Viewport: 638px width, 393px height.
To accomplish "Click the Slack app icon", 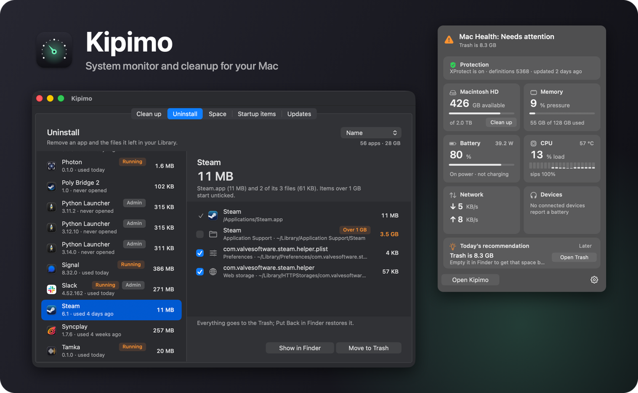I will click(x=51, y=289).
